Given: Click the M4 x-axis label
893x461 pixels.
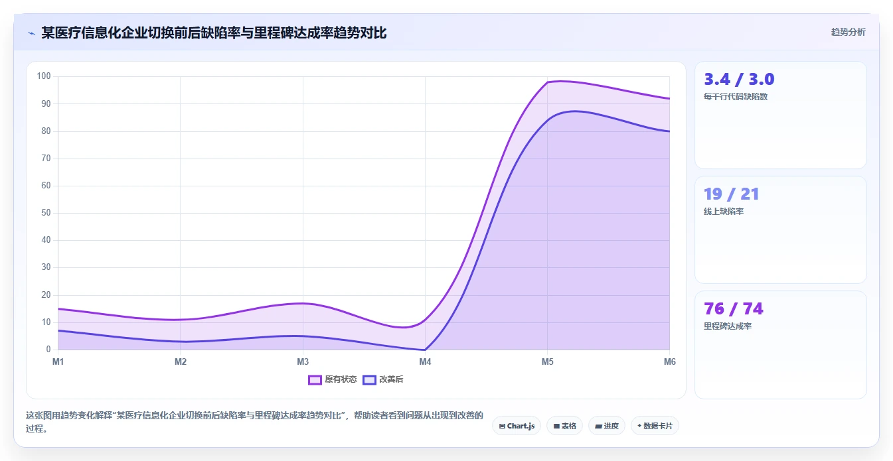Looking at the screenshot, I should (425, 362).
